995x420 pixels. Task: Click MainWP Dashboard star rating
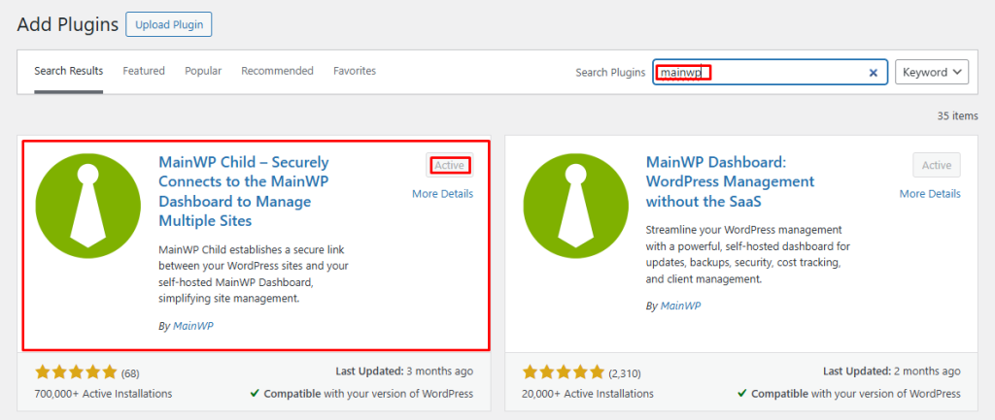564,372
